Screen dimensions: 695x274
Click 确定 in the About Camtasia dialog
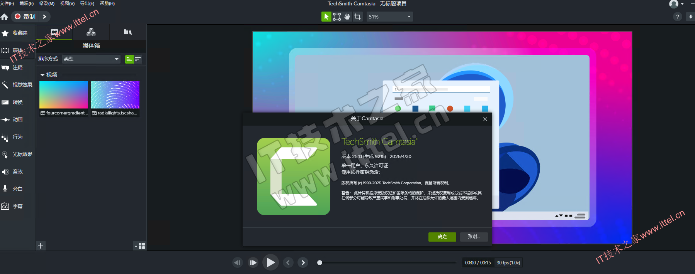[x=442, y=237]
